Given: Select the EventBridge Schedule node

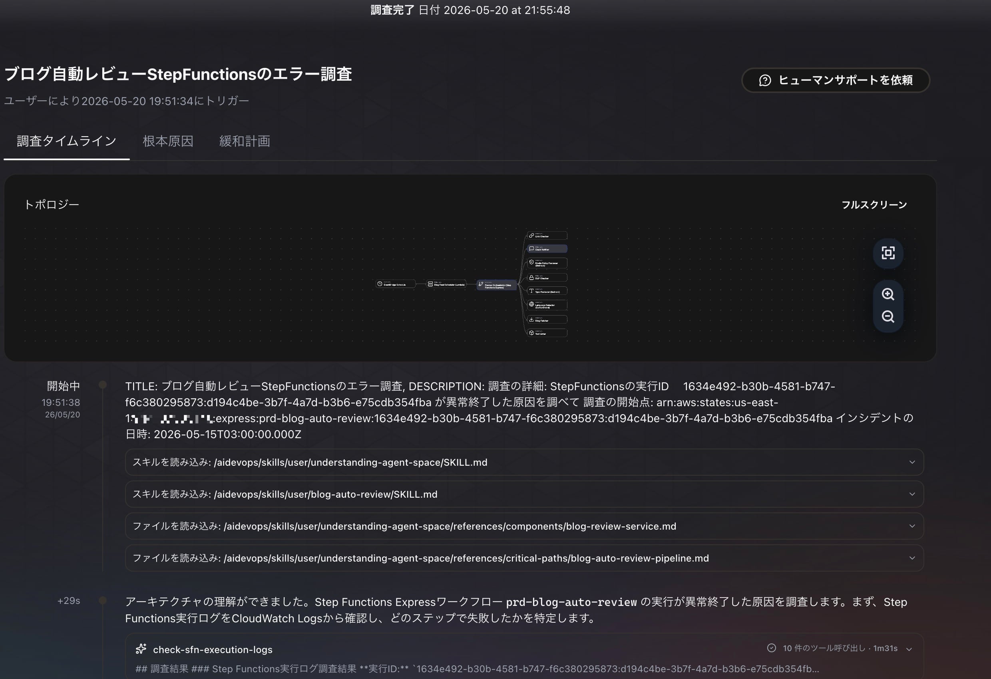Looking at the screenshot, I should coord(395,284).
